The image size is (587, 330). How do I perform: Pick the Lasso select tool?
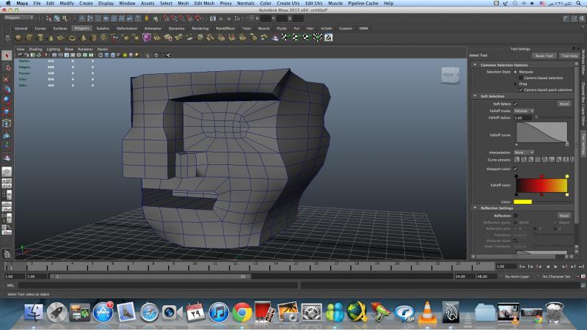7,67
